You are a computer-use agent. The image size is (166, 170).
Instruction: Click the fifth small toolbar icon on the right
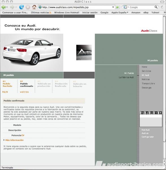pos(160,113)
